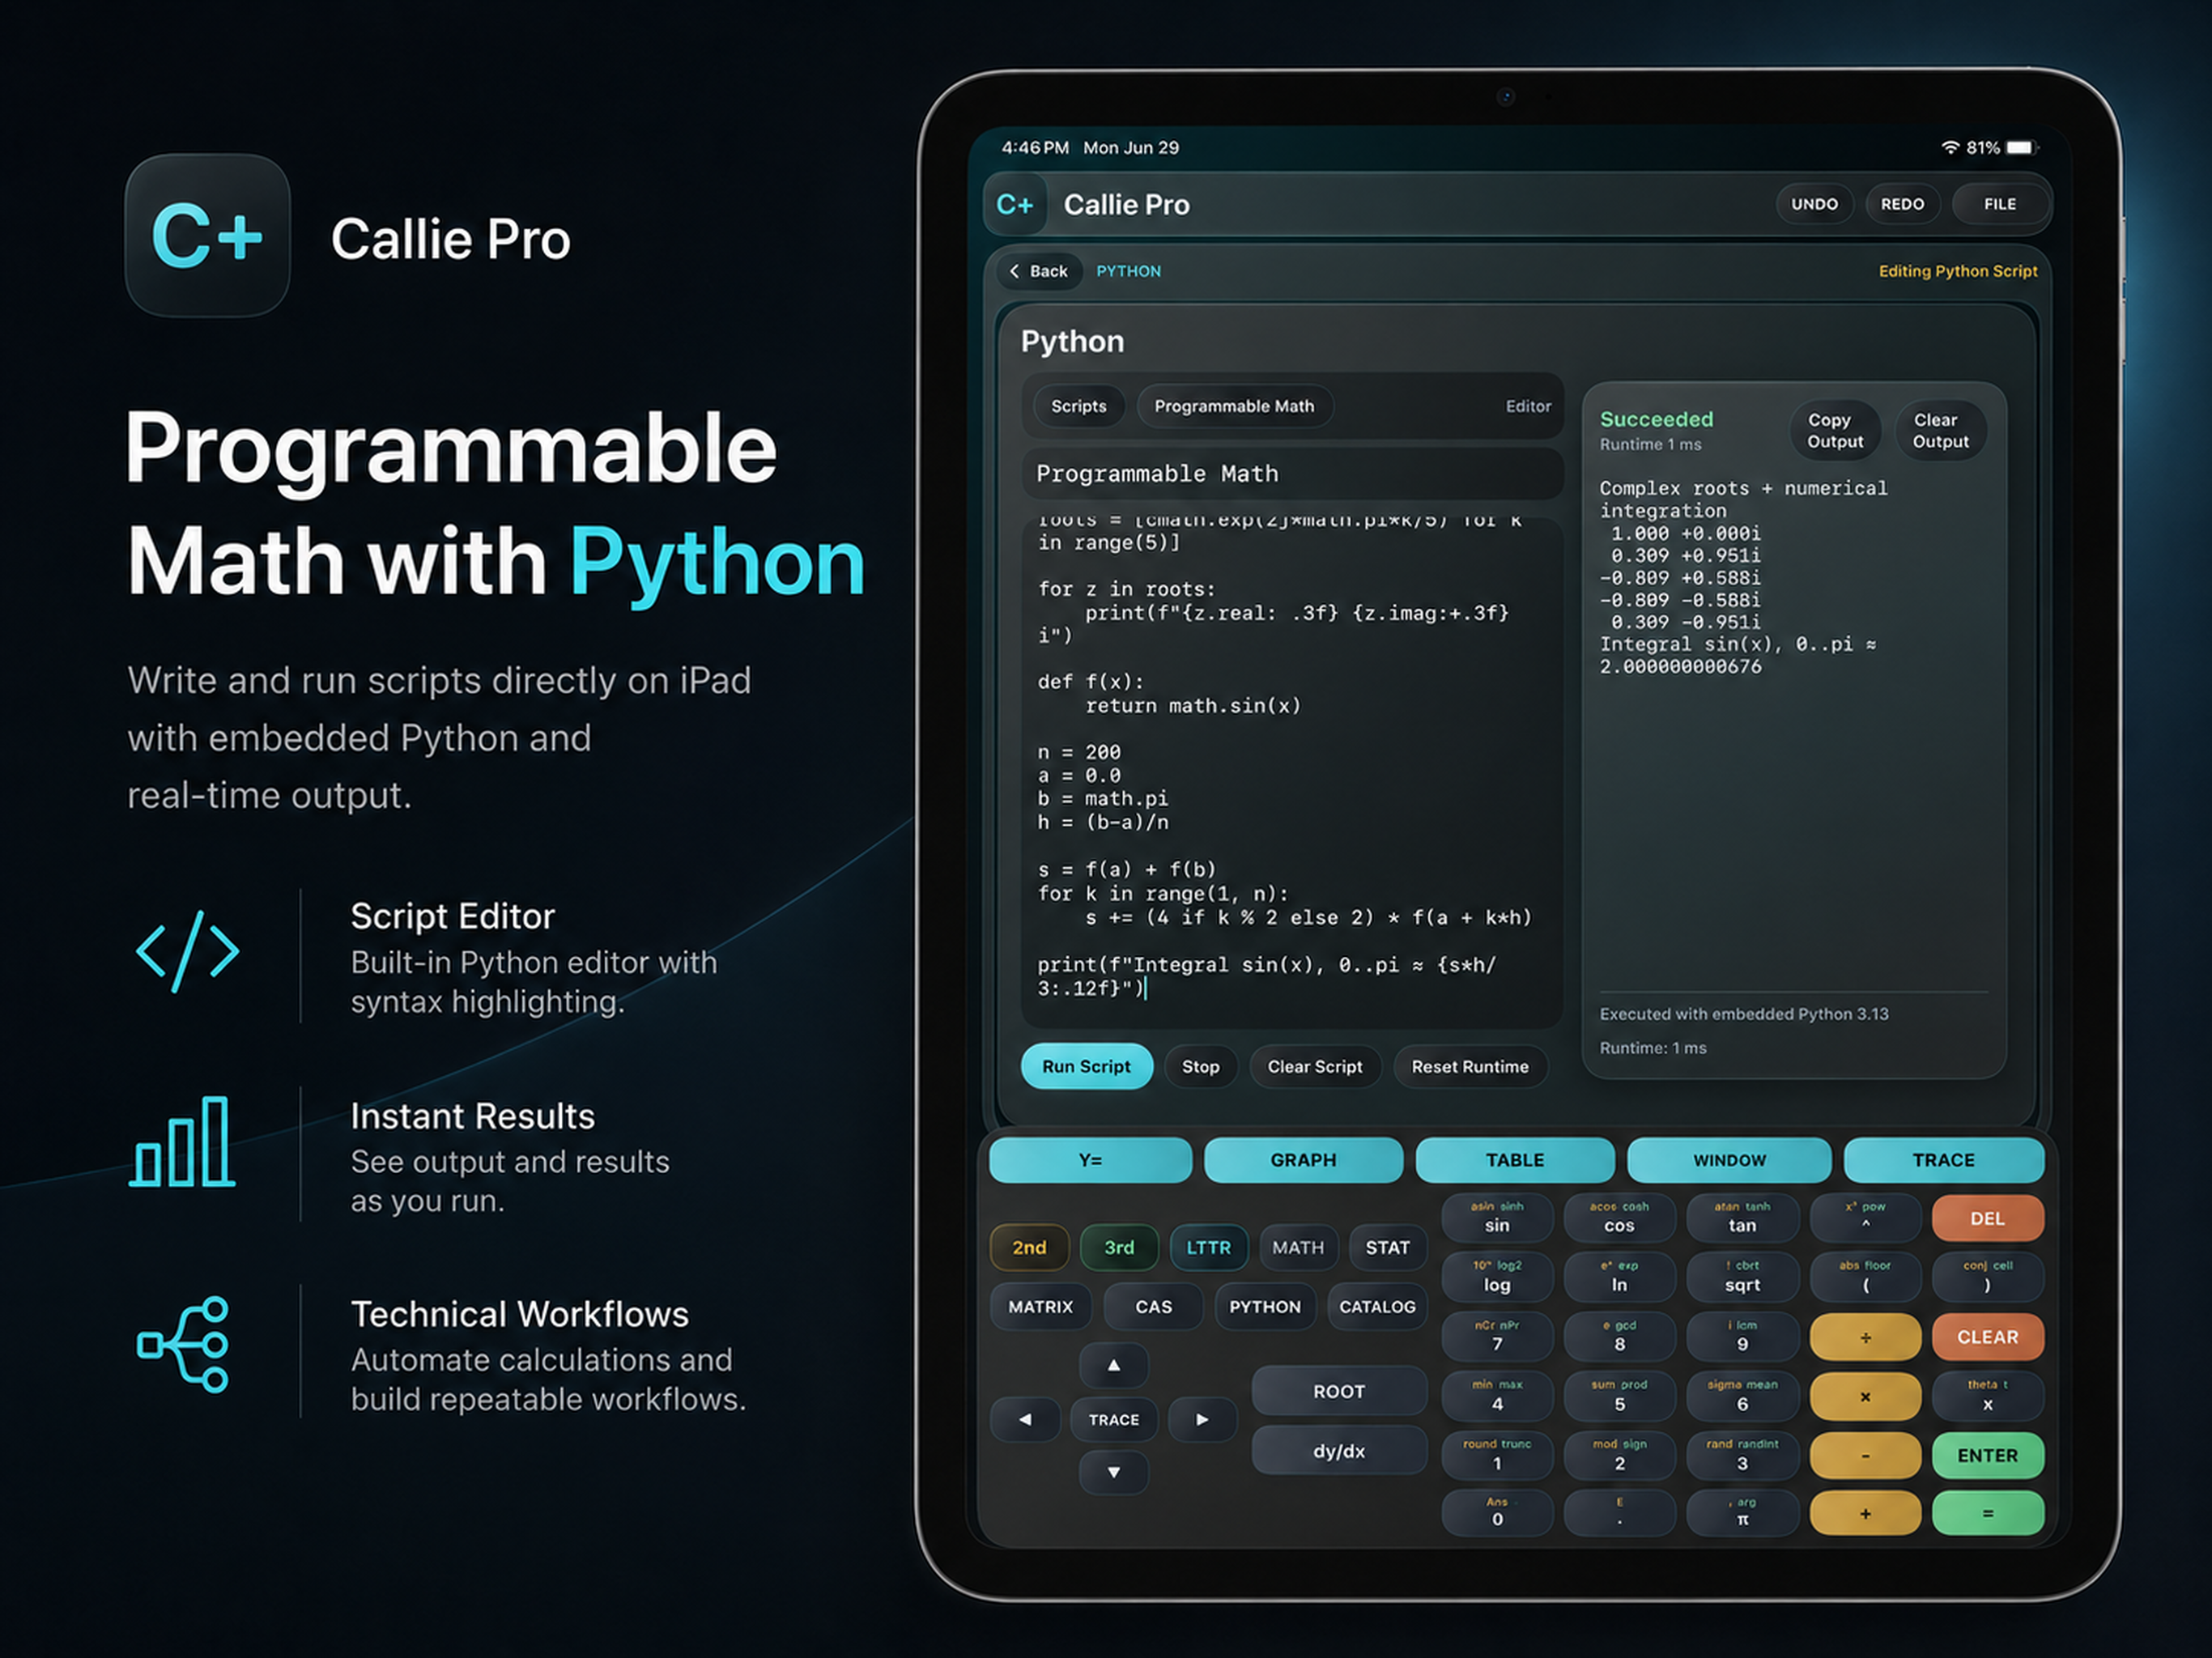Switch to the Y= tab

coord(1090,1160)
